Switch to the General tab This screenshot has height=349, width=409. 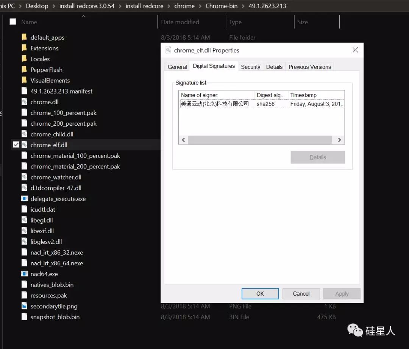tap(177, 67)
